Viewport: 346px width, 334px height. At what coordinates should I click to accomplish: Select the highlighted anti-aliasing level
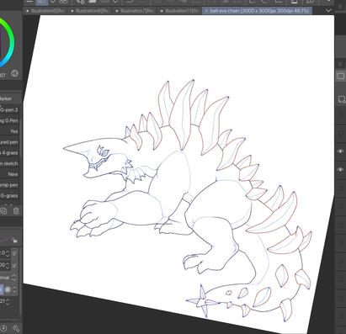2,289
